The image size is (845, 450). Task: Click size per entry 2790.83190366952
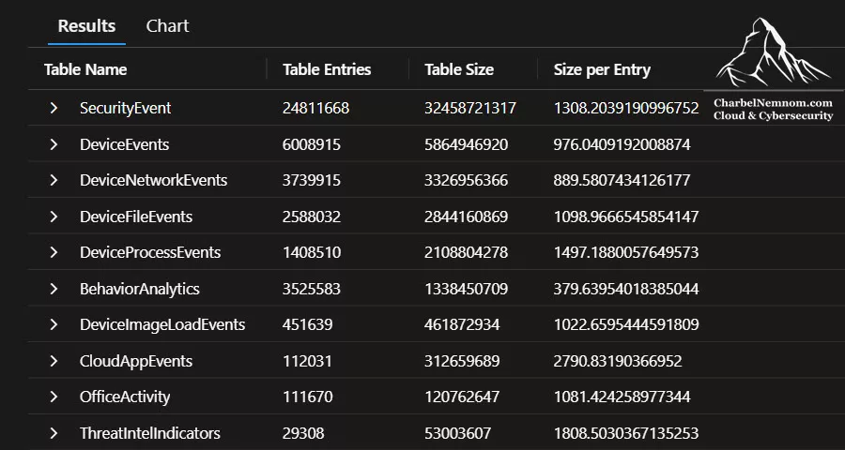(618, 361)
